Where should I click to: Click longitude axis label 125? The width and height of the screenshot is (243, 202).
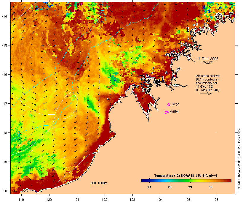tap(188, 200)
